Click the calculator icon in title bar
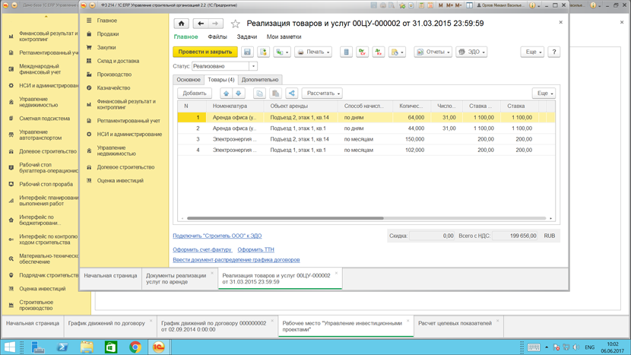The image size is (631, 355). tap(420, 5)
